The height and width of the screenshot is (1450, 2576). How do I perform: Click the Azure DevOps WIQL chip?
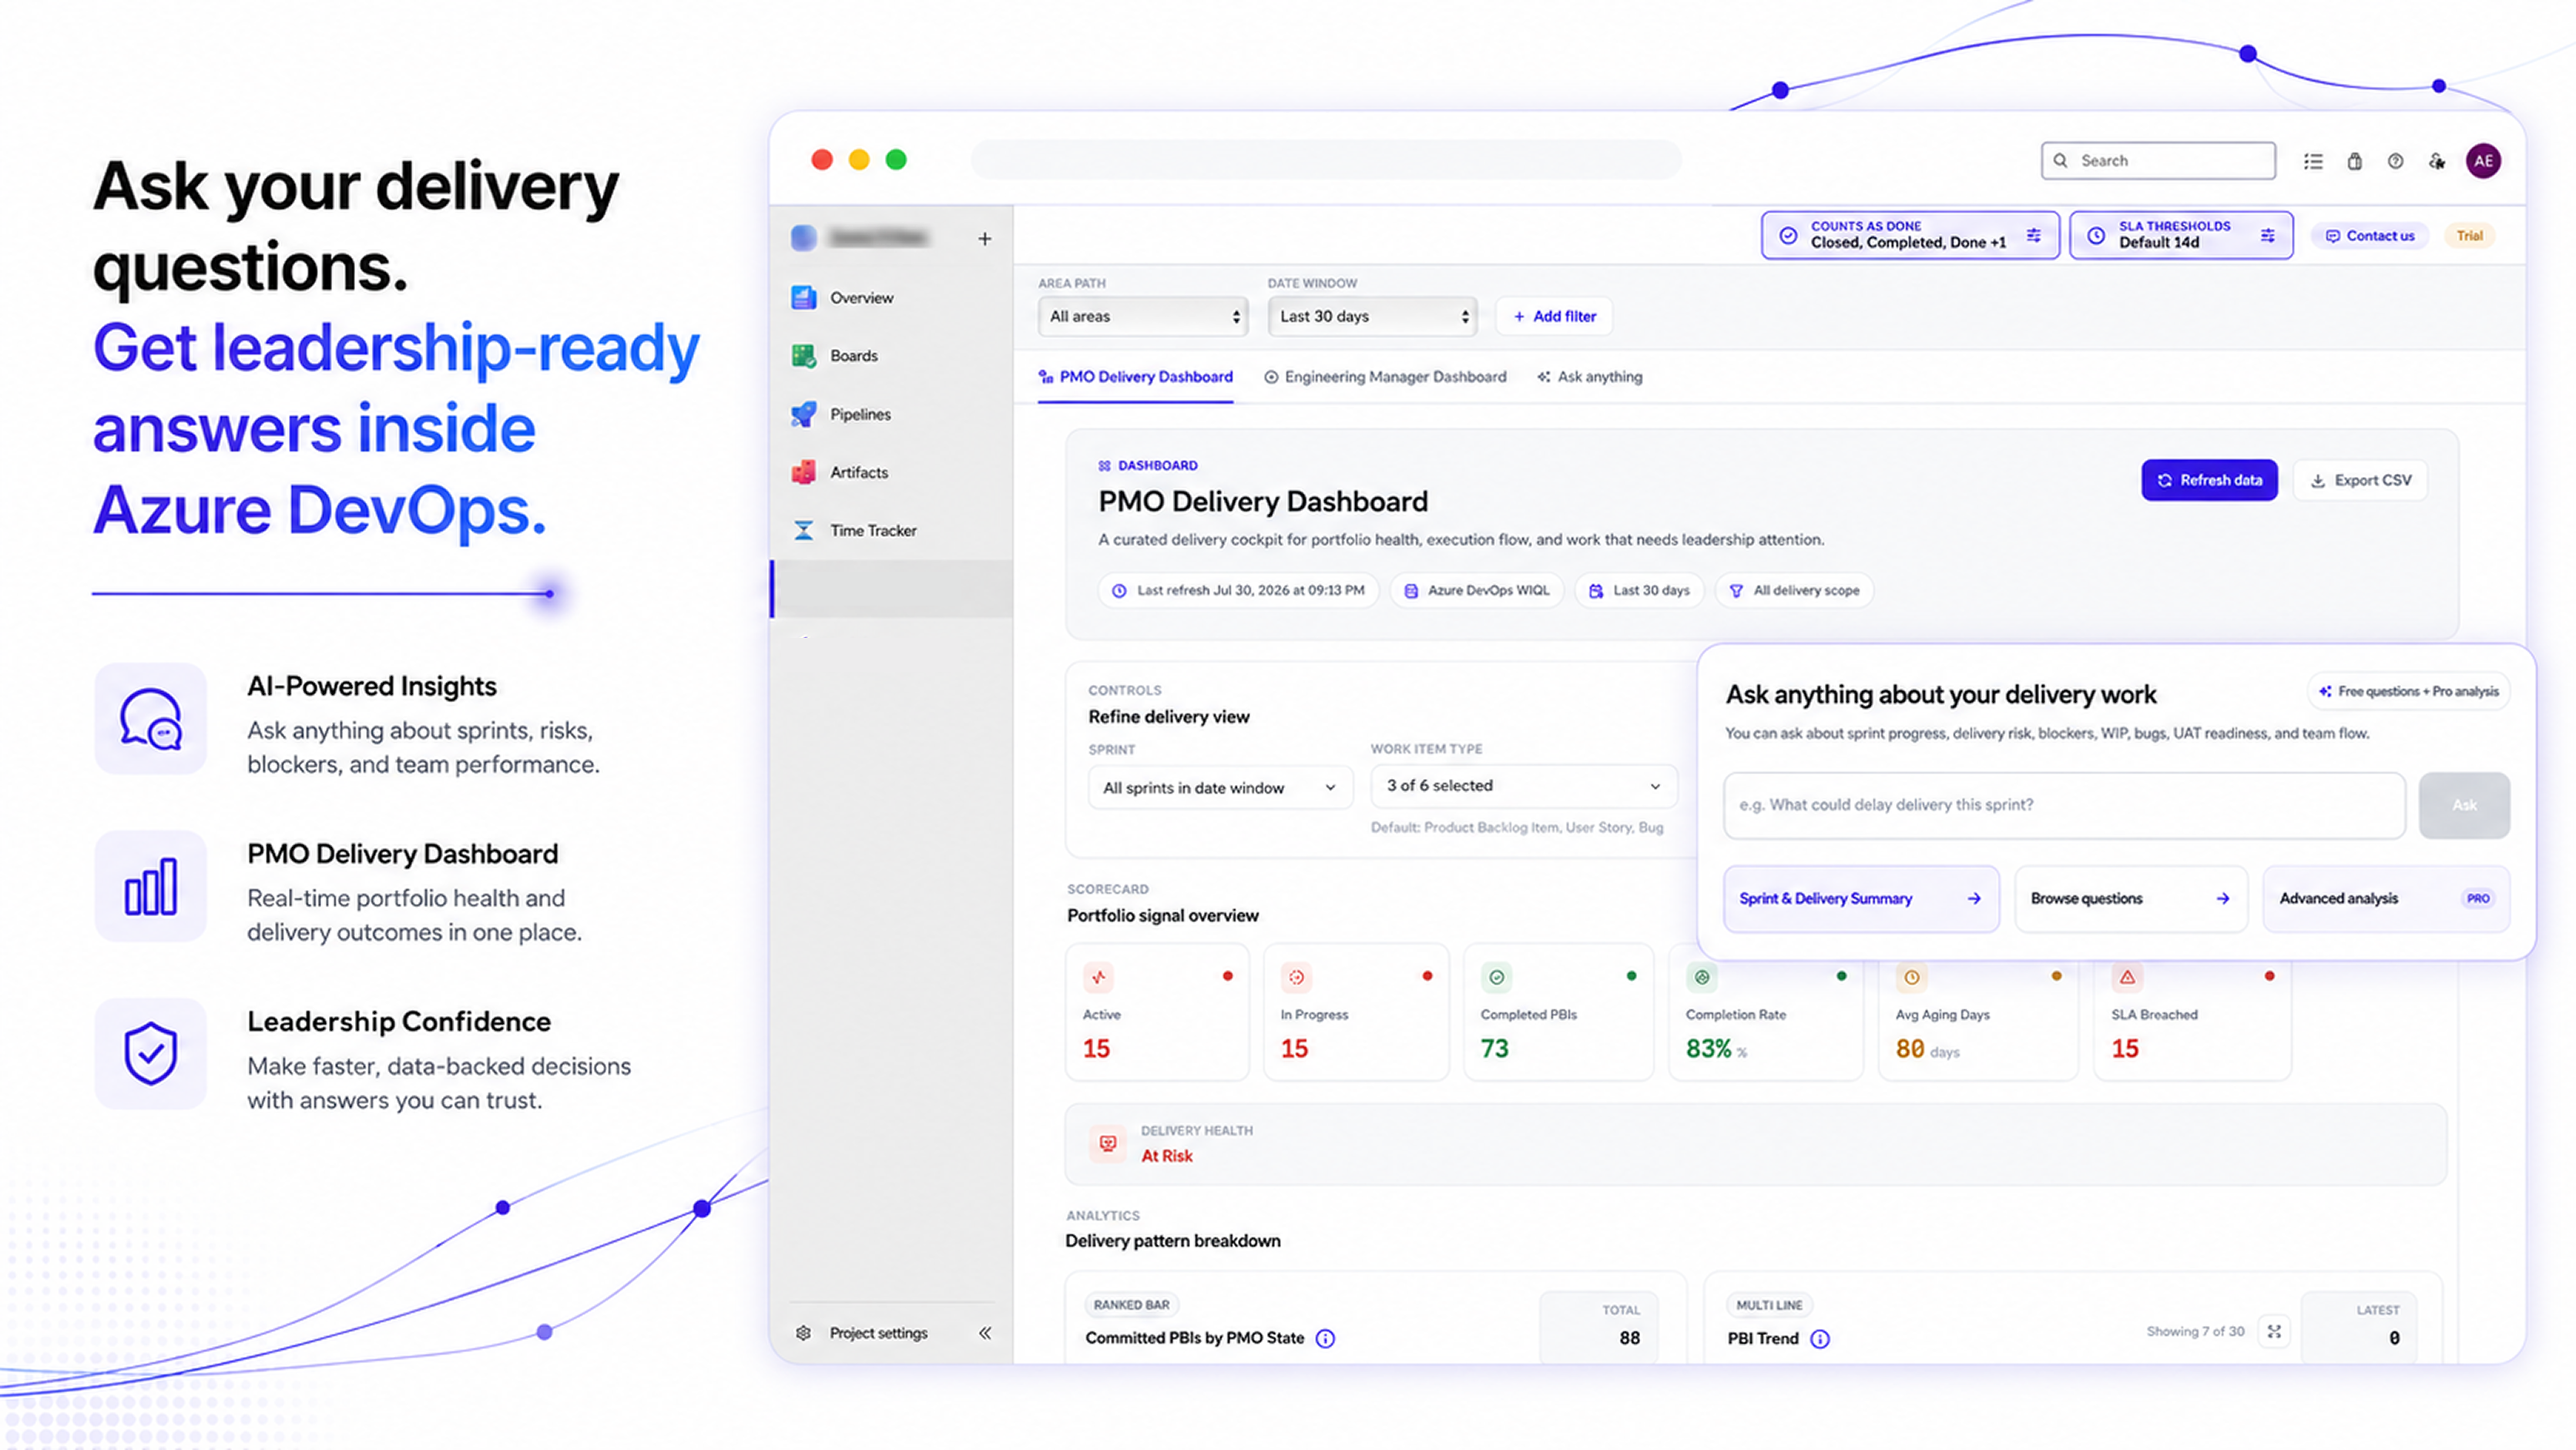(1476, 590)
